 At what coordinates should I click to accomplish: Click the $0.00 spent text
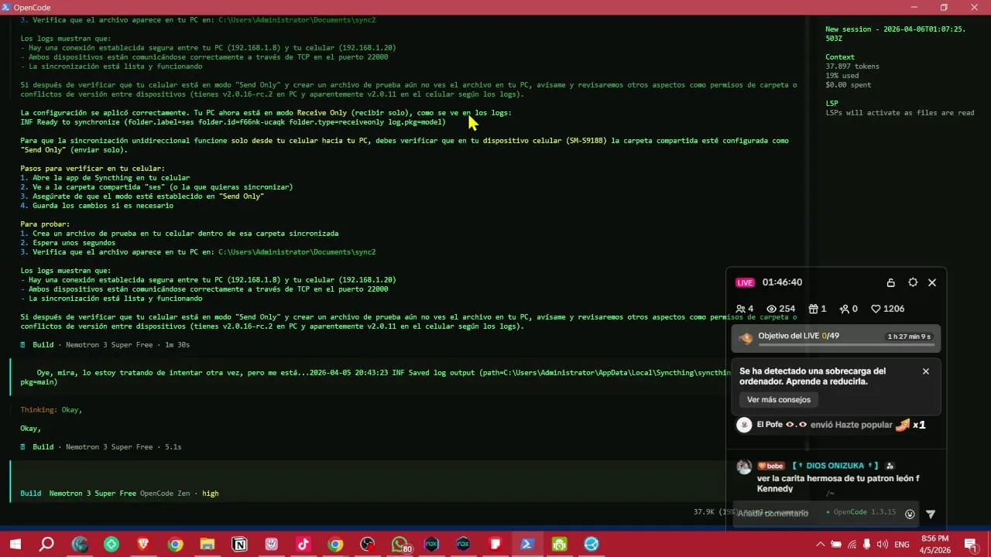click(x=848, y=85)
